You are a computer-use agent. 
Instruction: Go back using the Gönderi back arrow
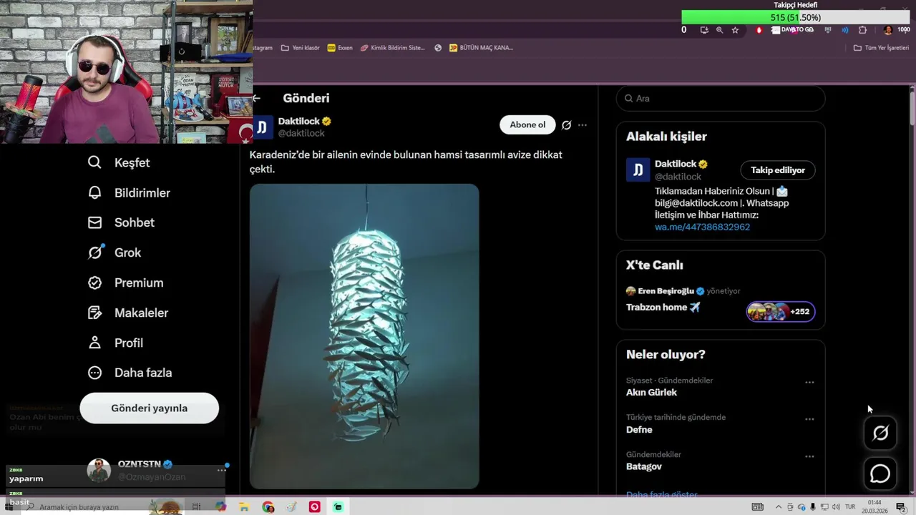[x=256, y=98]
